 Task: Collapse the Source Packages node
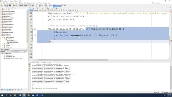coord(3,37)
